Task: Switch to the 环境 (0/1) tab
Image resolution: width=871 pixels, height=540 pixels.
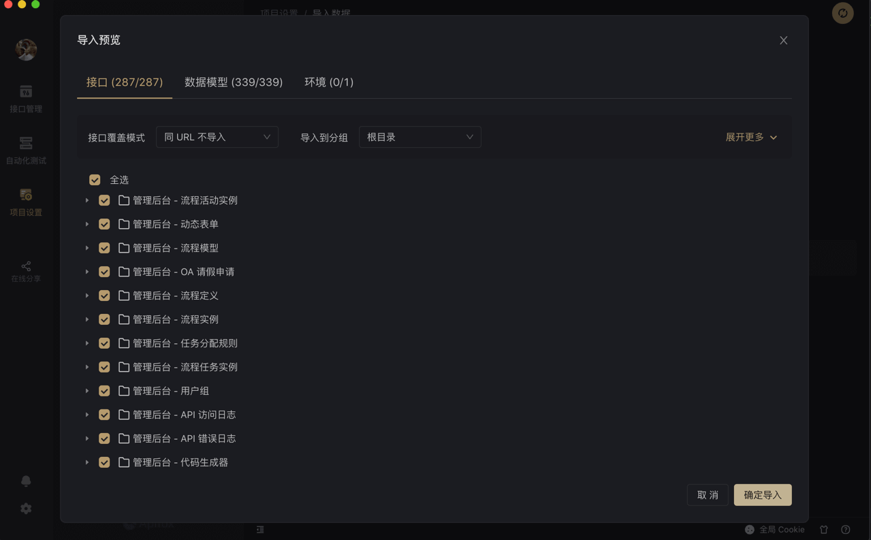Action: 329,82
